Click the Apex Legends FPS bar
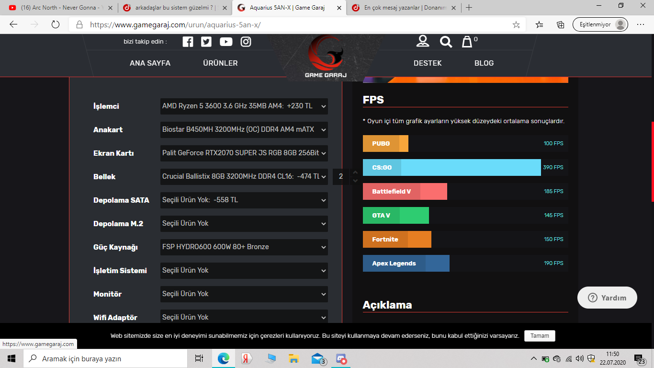Screen dimensions: 654x368 pyautogui.click(x=406, y=264)
